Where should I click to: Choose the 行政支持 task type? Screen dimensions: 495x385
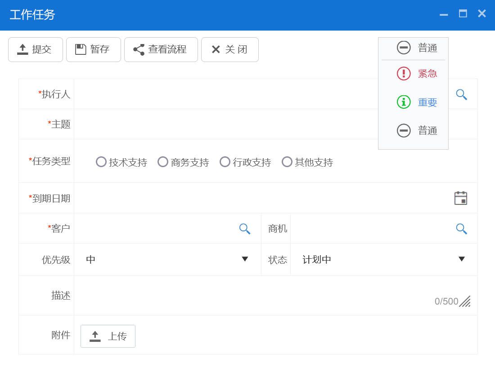[225, 162]
